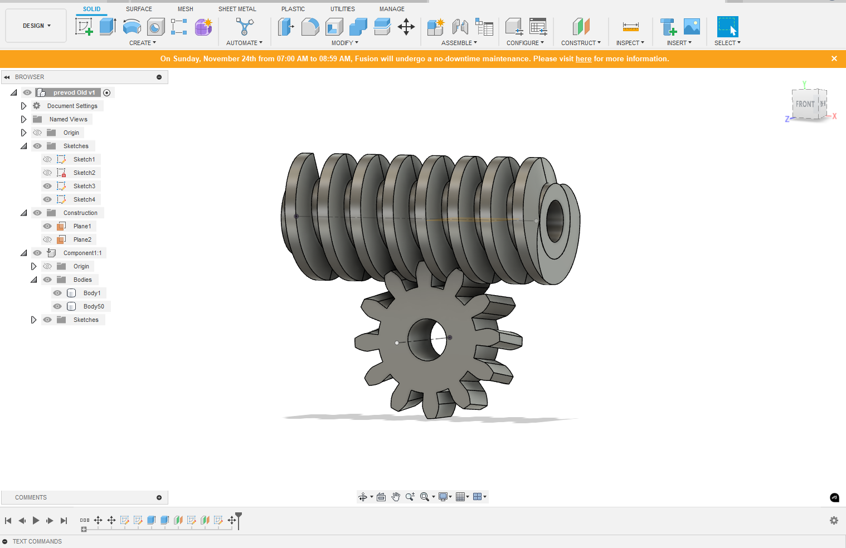Expand the Named Views folder

point(23,119)
